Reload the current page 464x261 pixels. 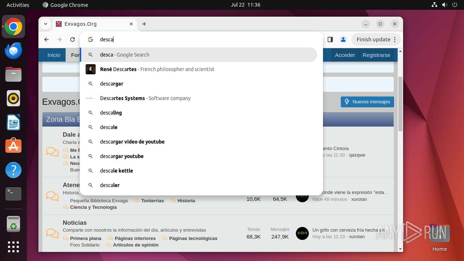(72, 40)
